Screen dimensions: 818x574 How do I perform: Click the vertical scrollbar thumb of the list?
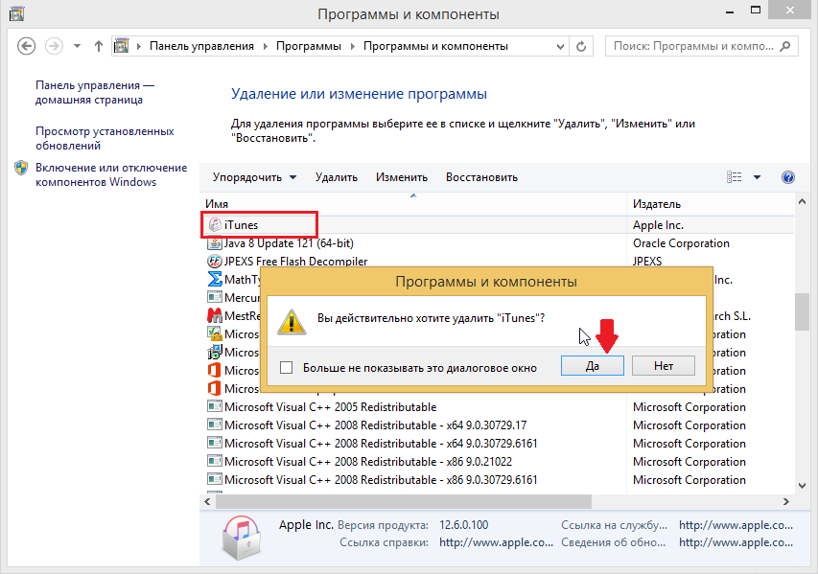[x=802, y=311]
